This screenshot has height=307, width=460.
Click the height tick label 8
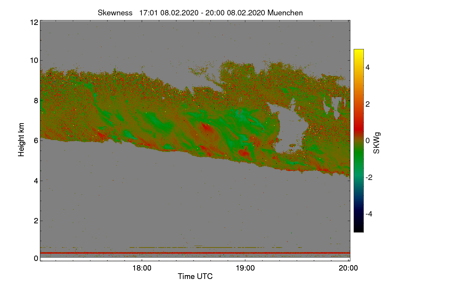pyautogui.click(x=36, y=101)
